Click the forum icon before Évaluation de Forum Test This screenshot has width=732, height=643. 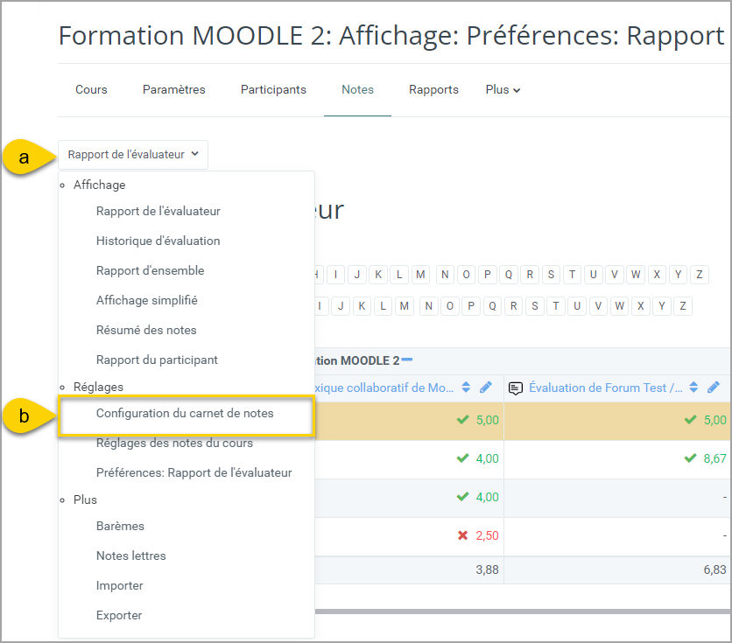click(x=516, y=388)
